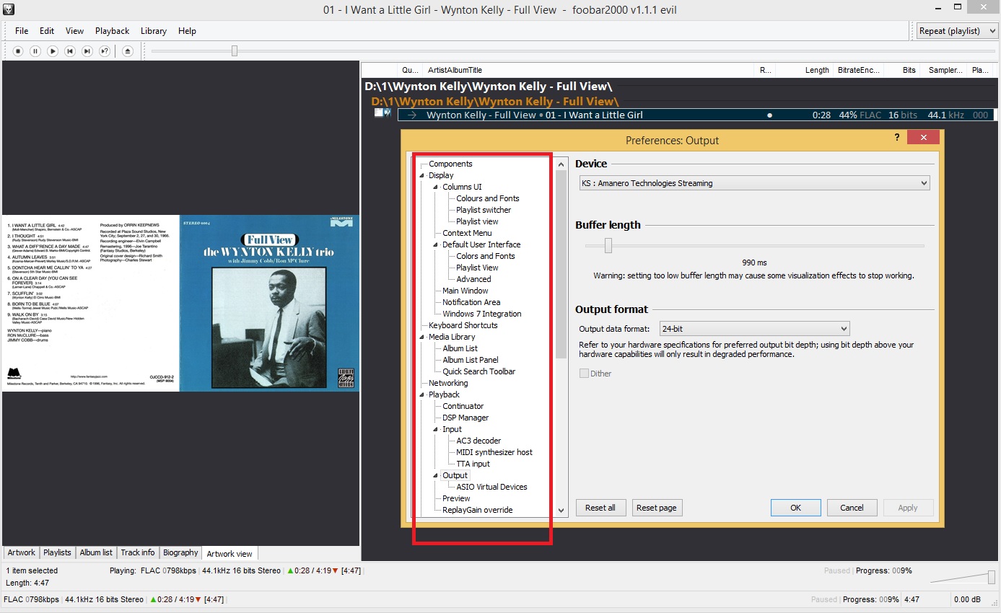Viewport: 1001px width, 613px height.
Task: Go to the previous track
Action: point(70,51)
